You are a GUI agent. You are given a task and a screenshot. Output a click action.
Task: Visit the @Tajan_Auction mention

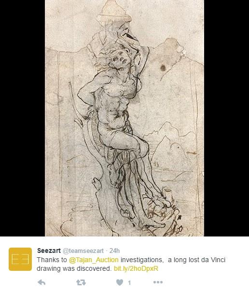click(94, 260)
